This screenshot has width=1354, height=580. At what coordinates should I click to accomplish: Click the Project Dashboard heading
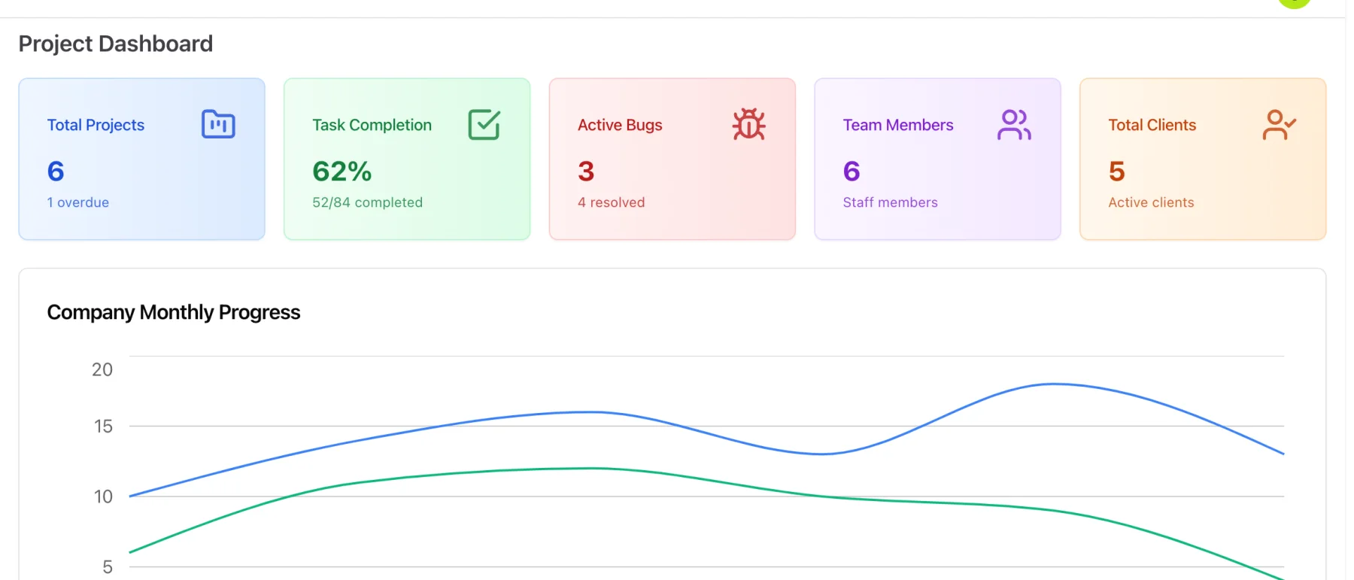point(116,44)
